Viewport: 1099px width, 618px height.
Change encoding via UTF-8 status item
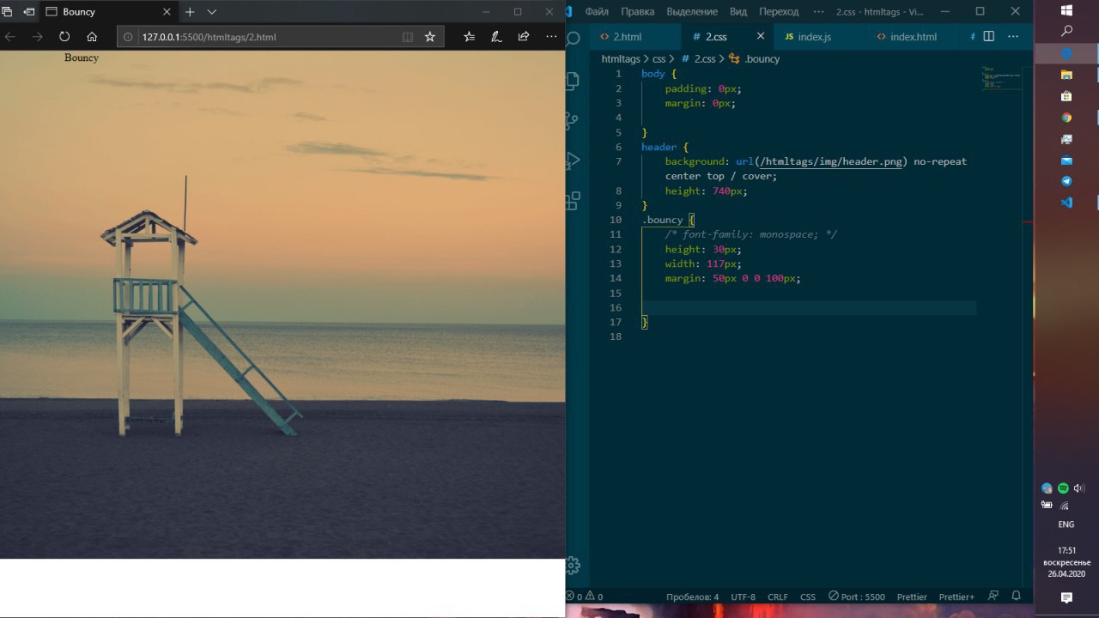(x=744, y=597)
